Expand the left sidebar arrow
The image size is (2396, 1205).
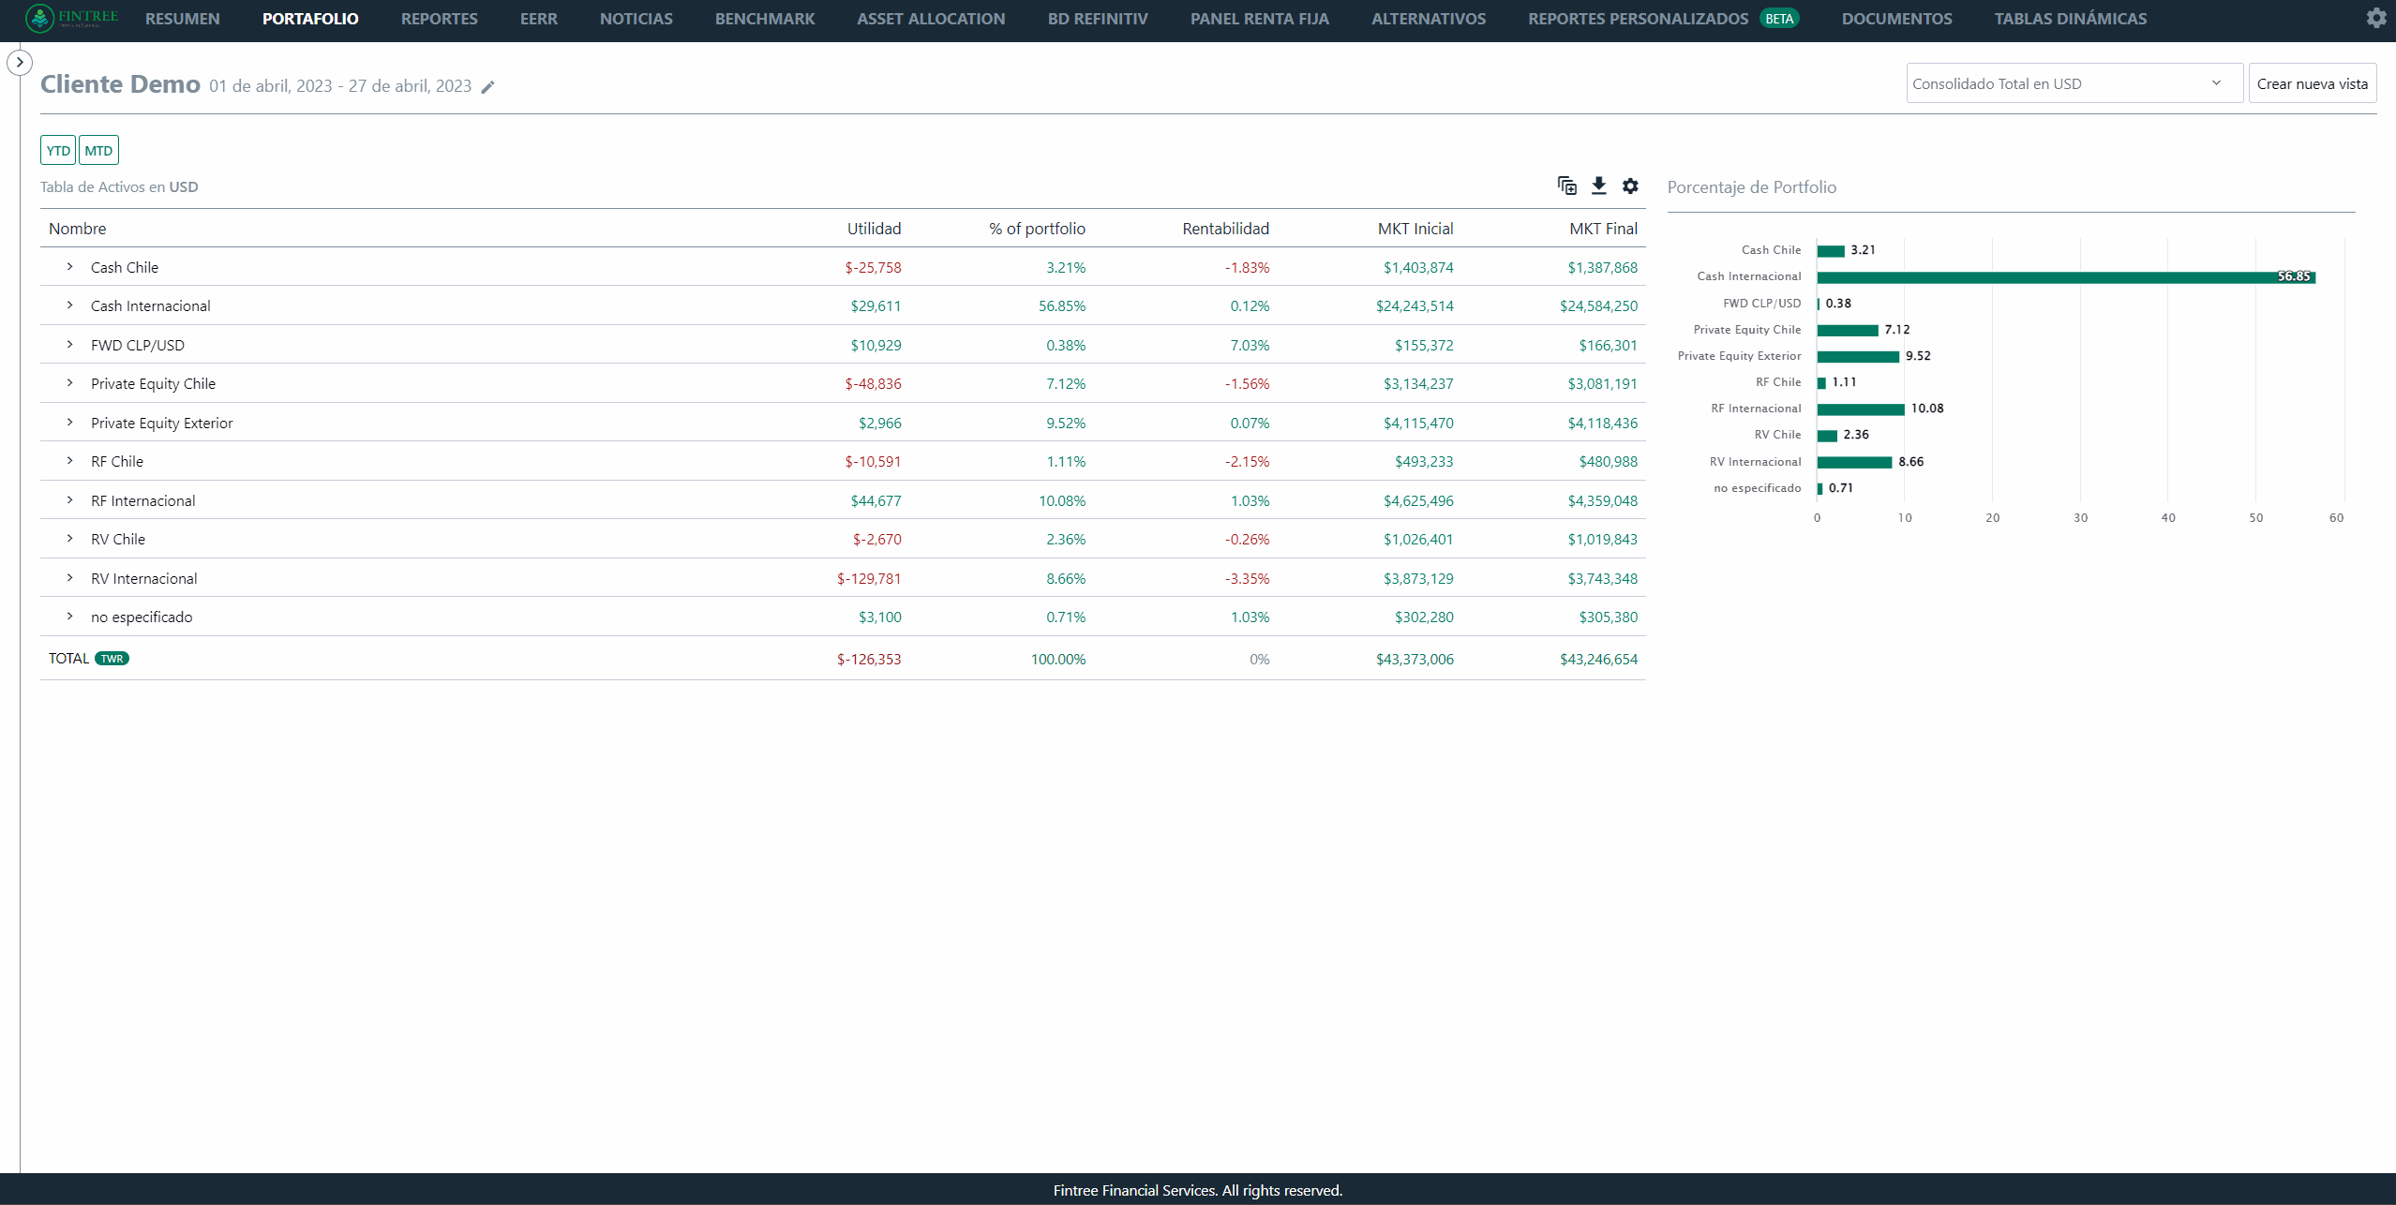(20, 63)
